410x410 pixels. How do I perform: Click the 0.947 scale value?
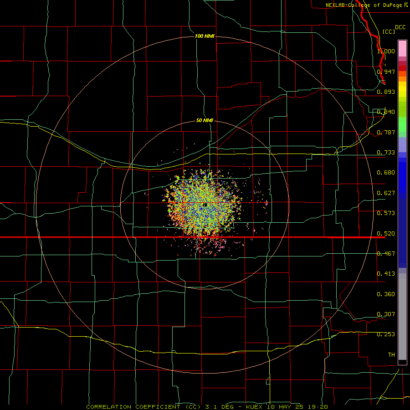coord(386,72)
